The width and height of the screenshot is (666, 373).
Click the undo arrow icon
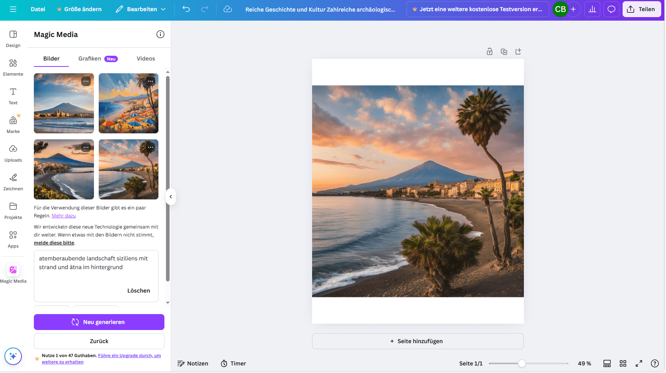[x=186, y=9]
